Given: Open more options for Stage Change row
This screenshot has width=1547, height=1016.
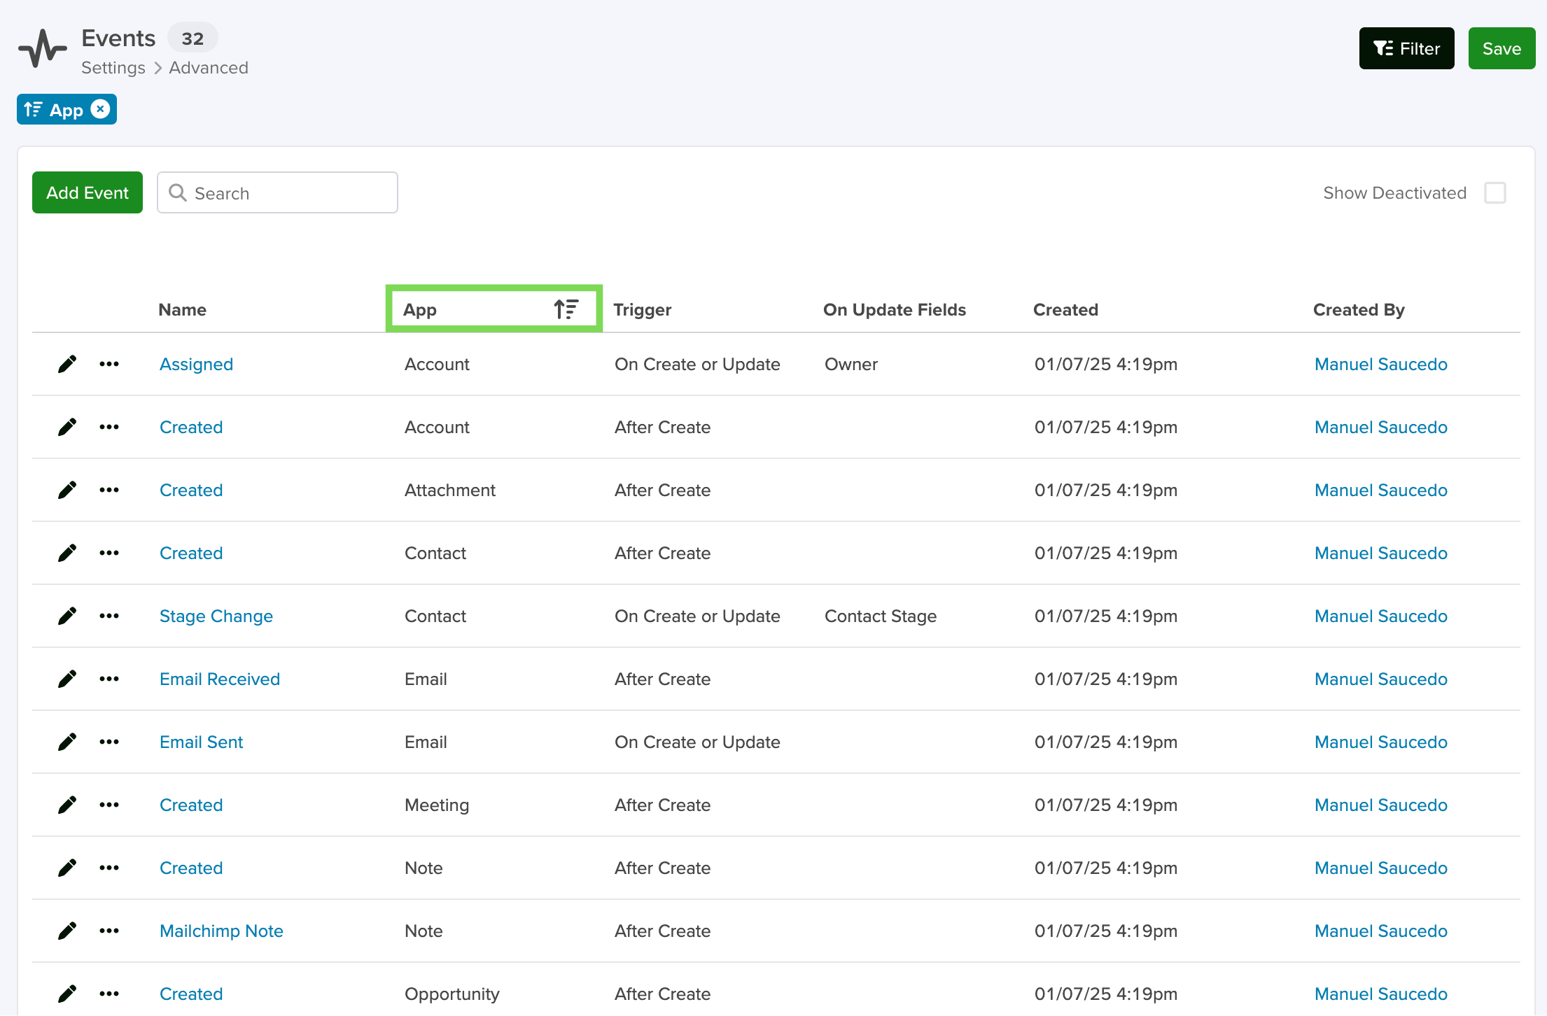Looking at the screenshot, I should tap(109, 616).
